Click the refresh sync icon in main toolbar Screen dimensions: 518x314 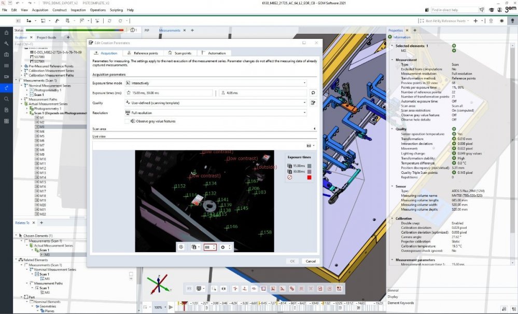tap(109, 20)
